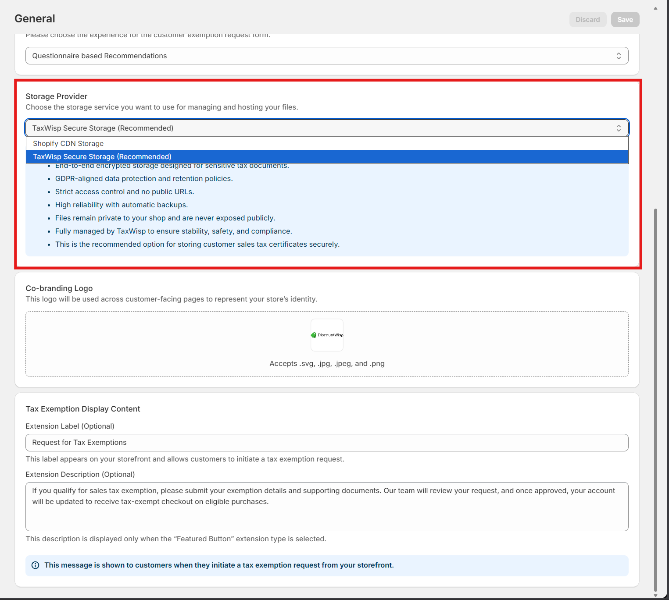The image size is (669, 600).
Task: Select TaxWisp Secure Storage (Recommended) option
Action: click(327, 156)
